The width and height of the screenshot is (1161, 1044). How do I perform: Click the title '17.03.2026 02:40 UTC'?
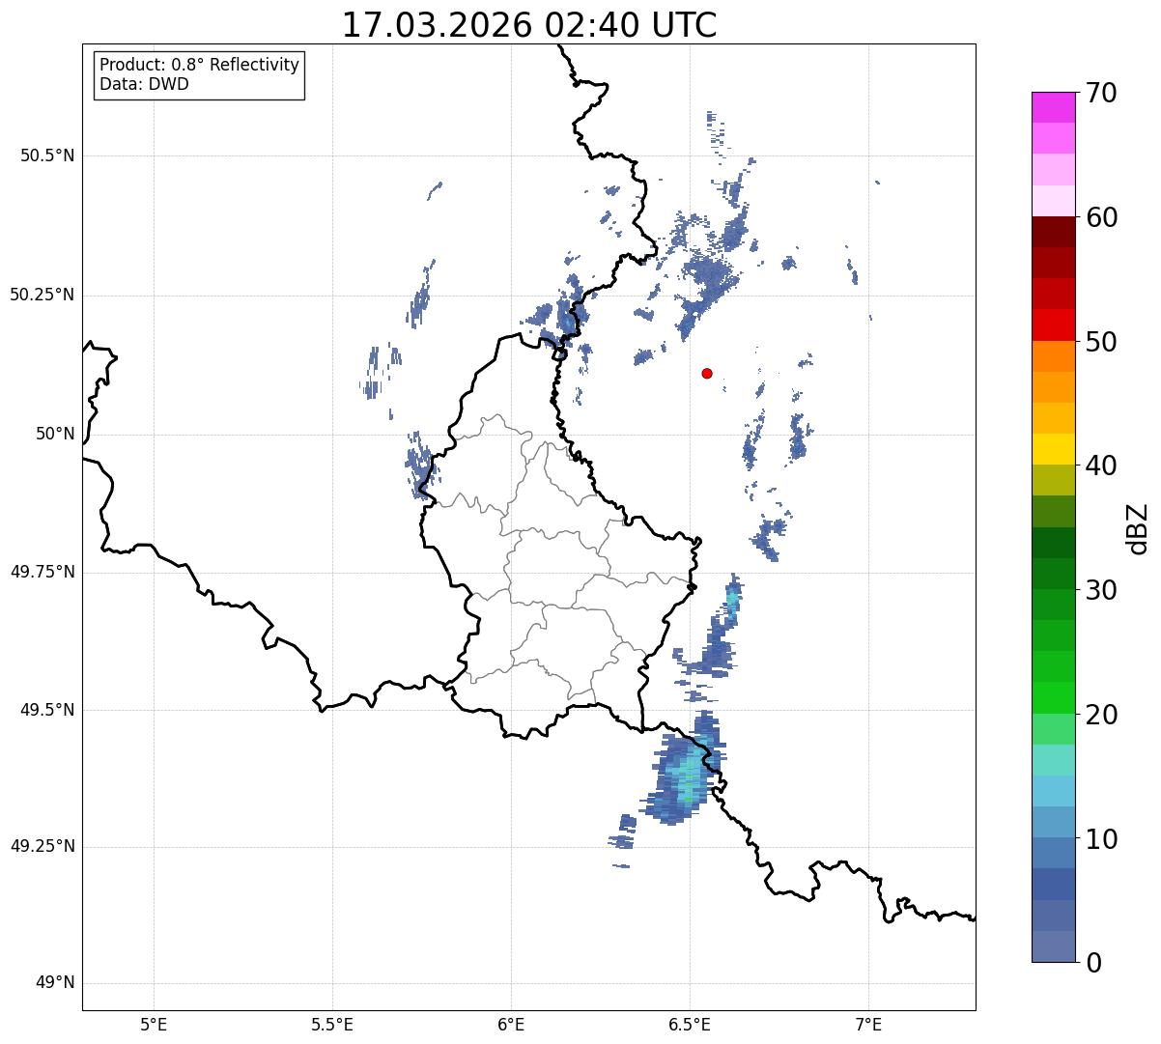[x=529, y=25]
